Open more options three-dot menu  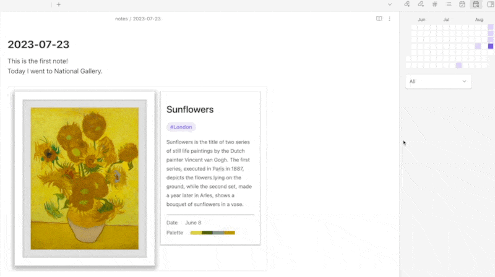[390, 19]
